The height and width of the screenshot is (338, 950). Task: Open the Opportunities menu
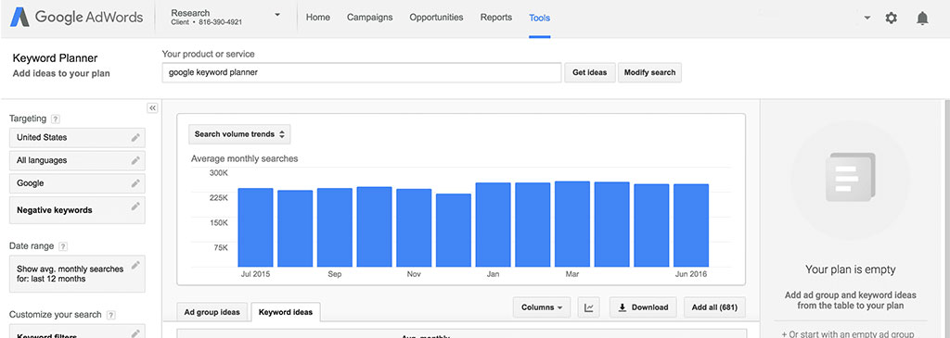pos(436,18)
